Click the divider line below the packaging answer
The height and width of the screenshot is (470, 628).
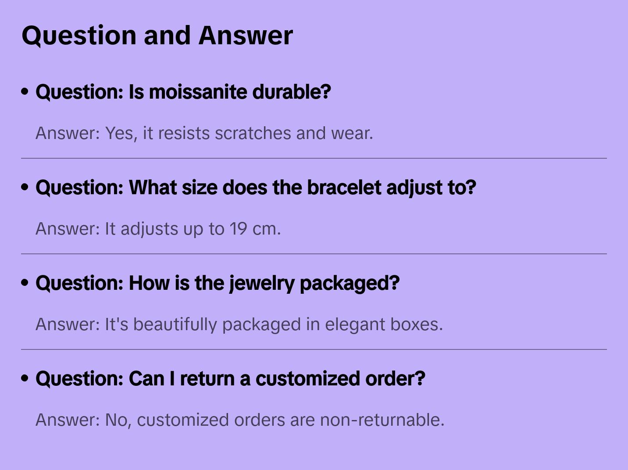(x=314, y=349)
